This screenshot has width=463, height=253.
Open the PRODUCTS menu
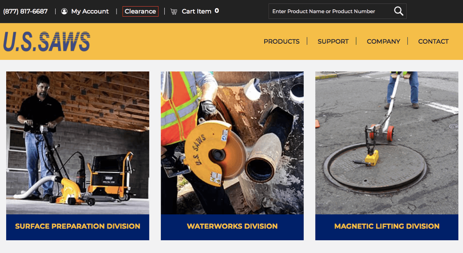[x=282, y=41]
